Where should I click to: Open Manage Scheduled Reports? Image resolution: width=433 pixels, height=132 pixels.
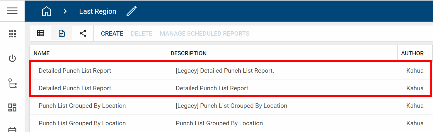[204, 34]
